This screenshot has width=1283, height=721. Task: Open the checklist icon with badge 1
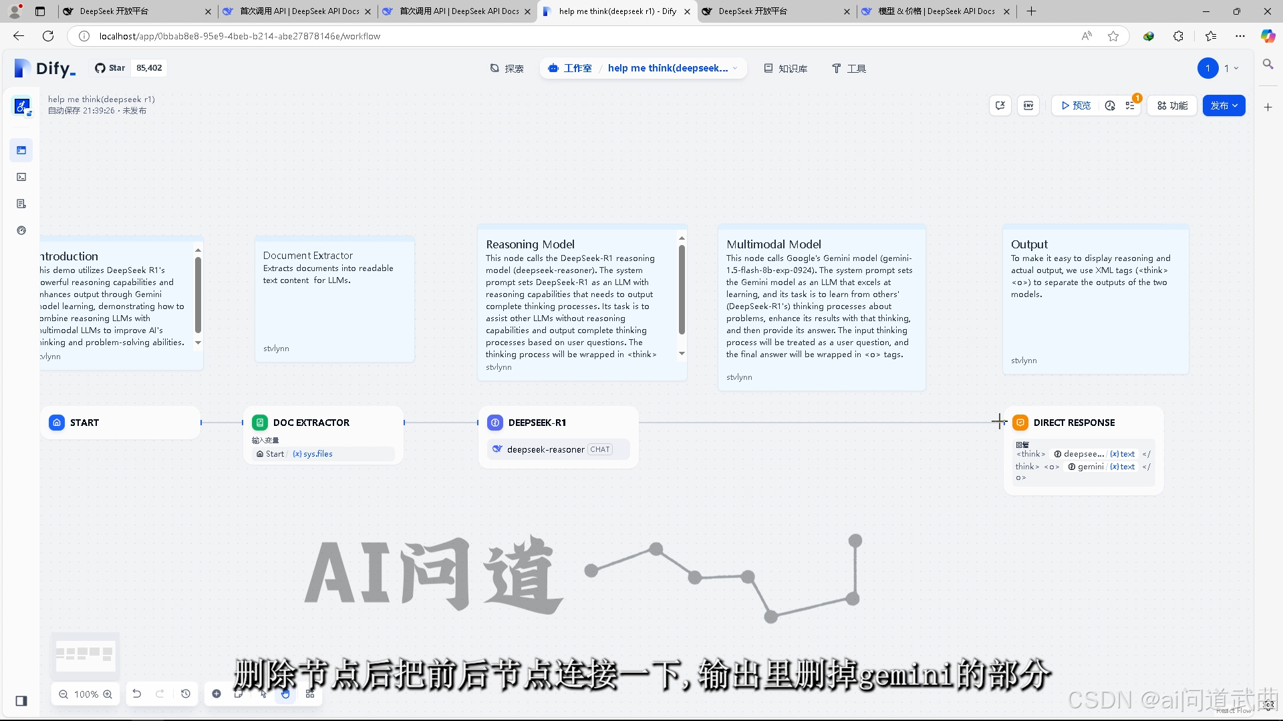click(1131, 105)
